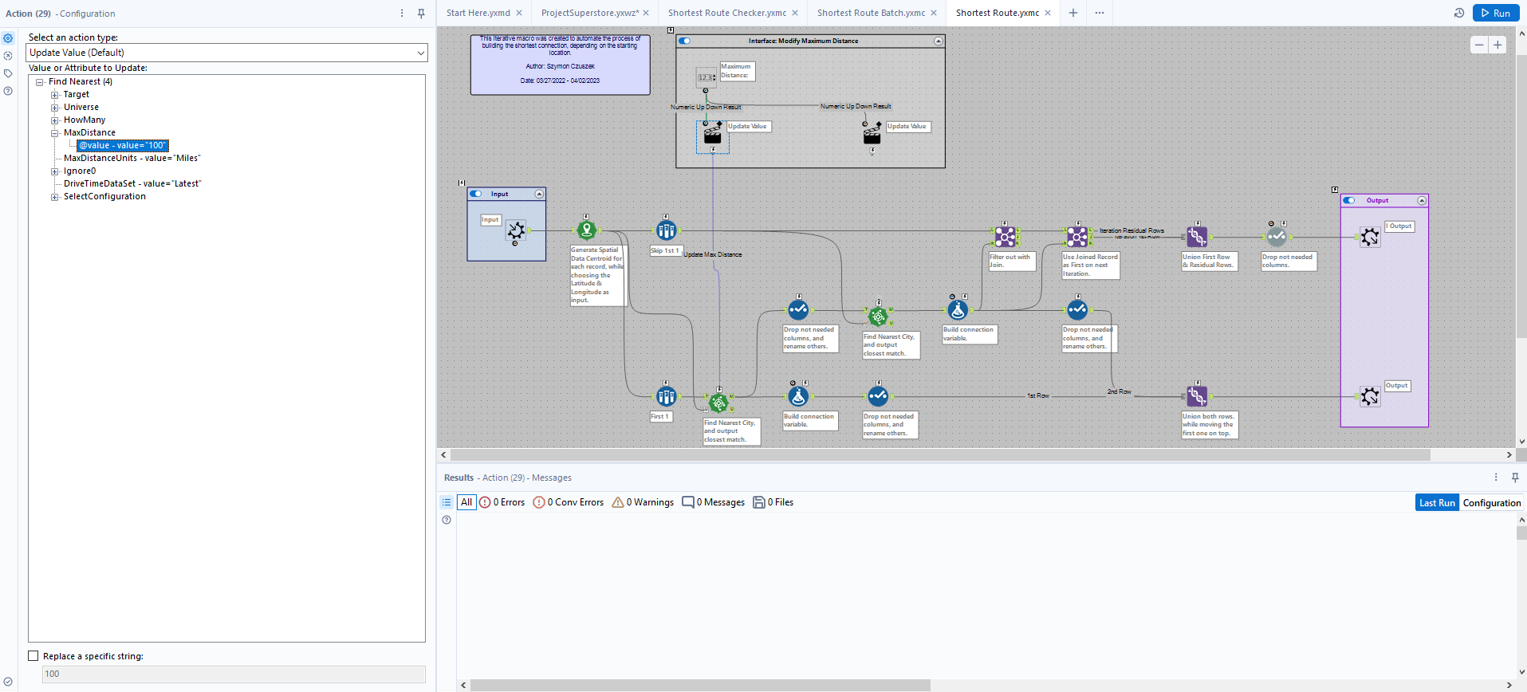Filter results by All messages
The width and height of the screenshot is (1527, 692).
tap(466, 502)
